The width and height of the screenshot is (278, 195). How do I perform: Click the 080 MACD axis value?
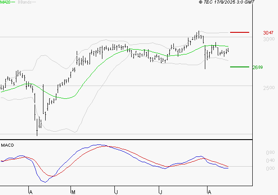point(270,152)
